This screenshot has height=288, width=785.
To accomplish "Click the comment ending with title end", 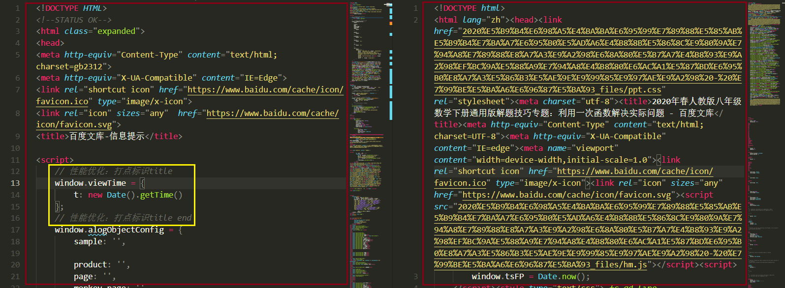I will (123, 218).
